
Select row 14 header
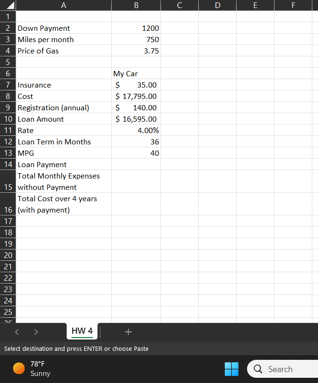point(8,164)
